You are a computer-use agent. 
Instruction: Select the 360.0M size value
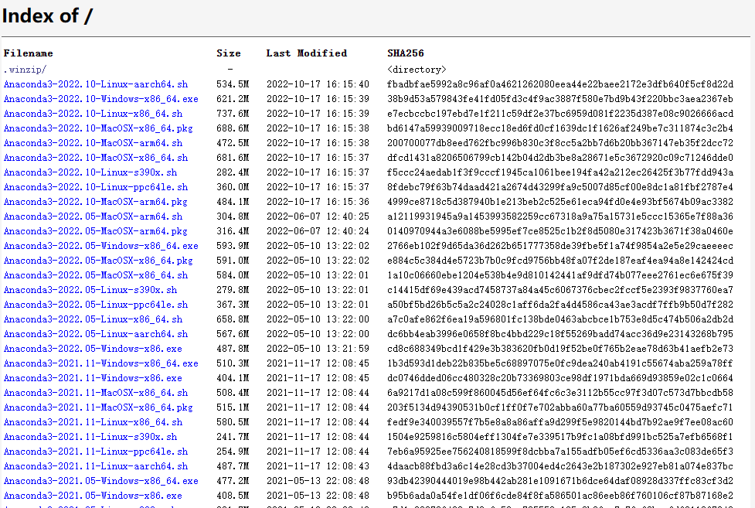[233, 187]
